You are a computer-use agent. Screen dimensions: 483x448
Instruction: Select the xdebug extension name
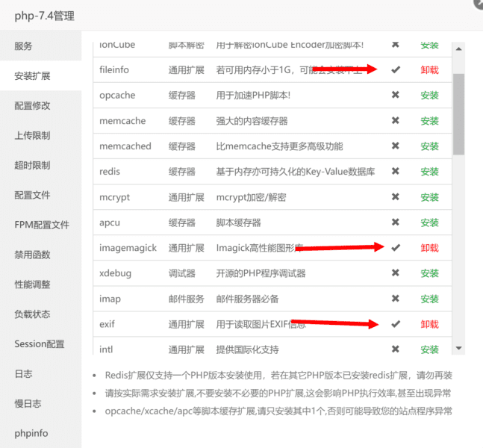(115, 273)
